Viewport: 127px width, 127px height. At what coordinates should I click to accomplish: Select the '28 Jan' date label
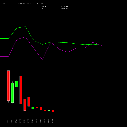click(8, 121)
